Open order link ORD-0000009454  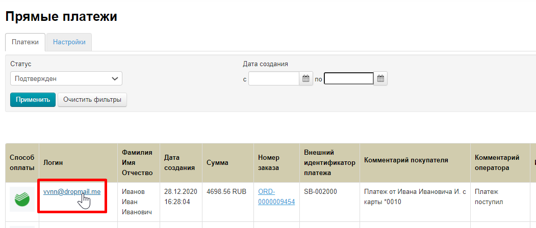click(x=276, y=197)
